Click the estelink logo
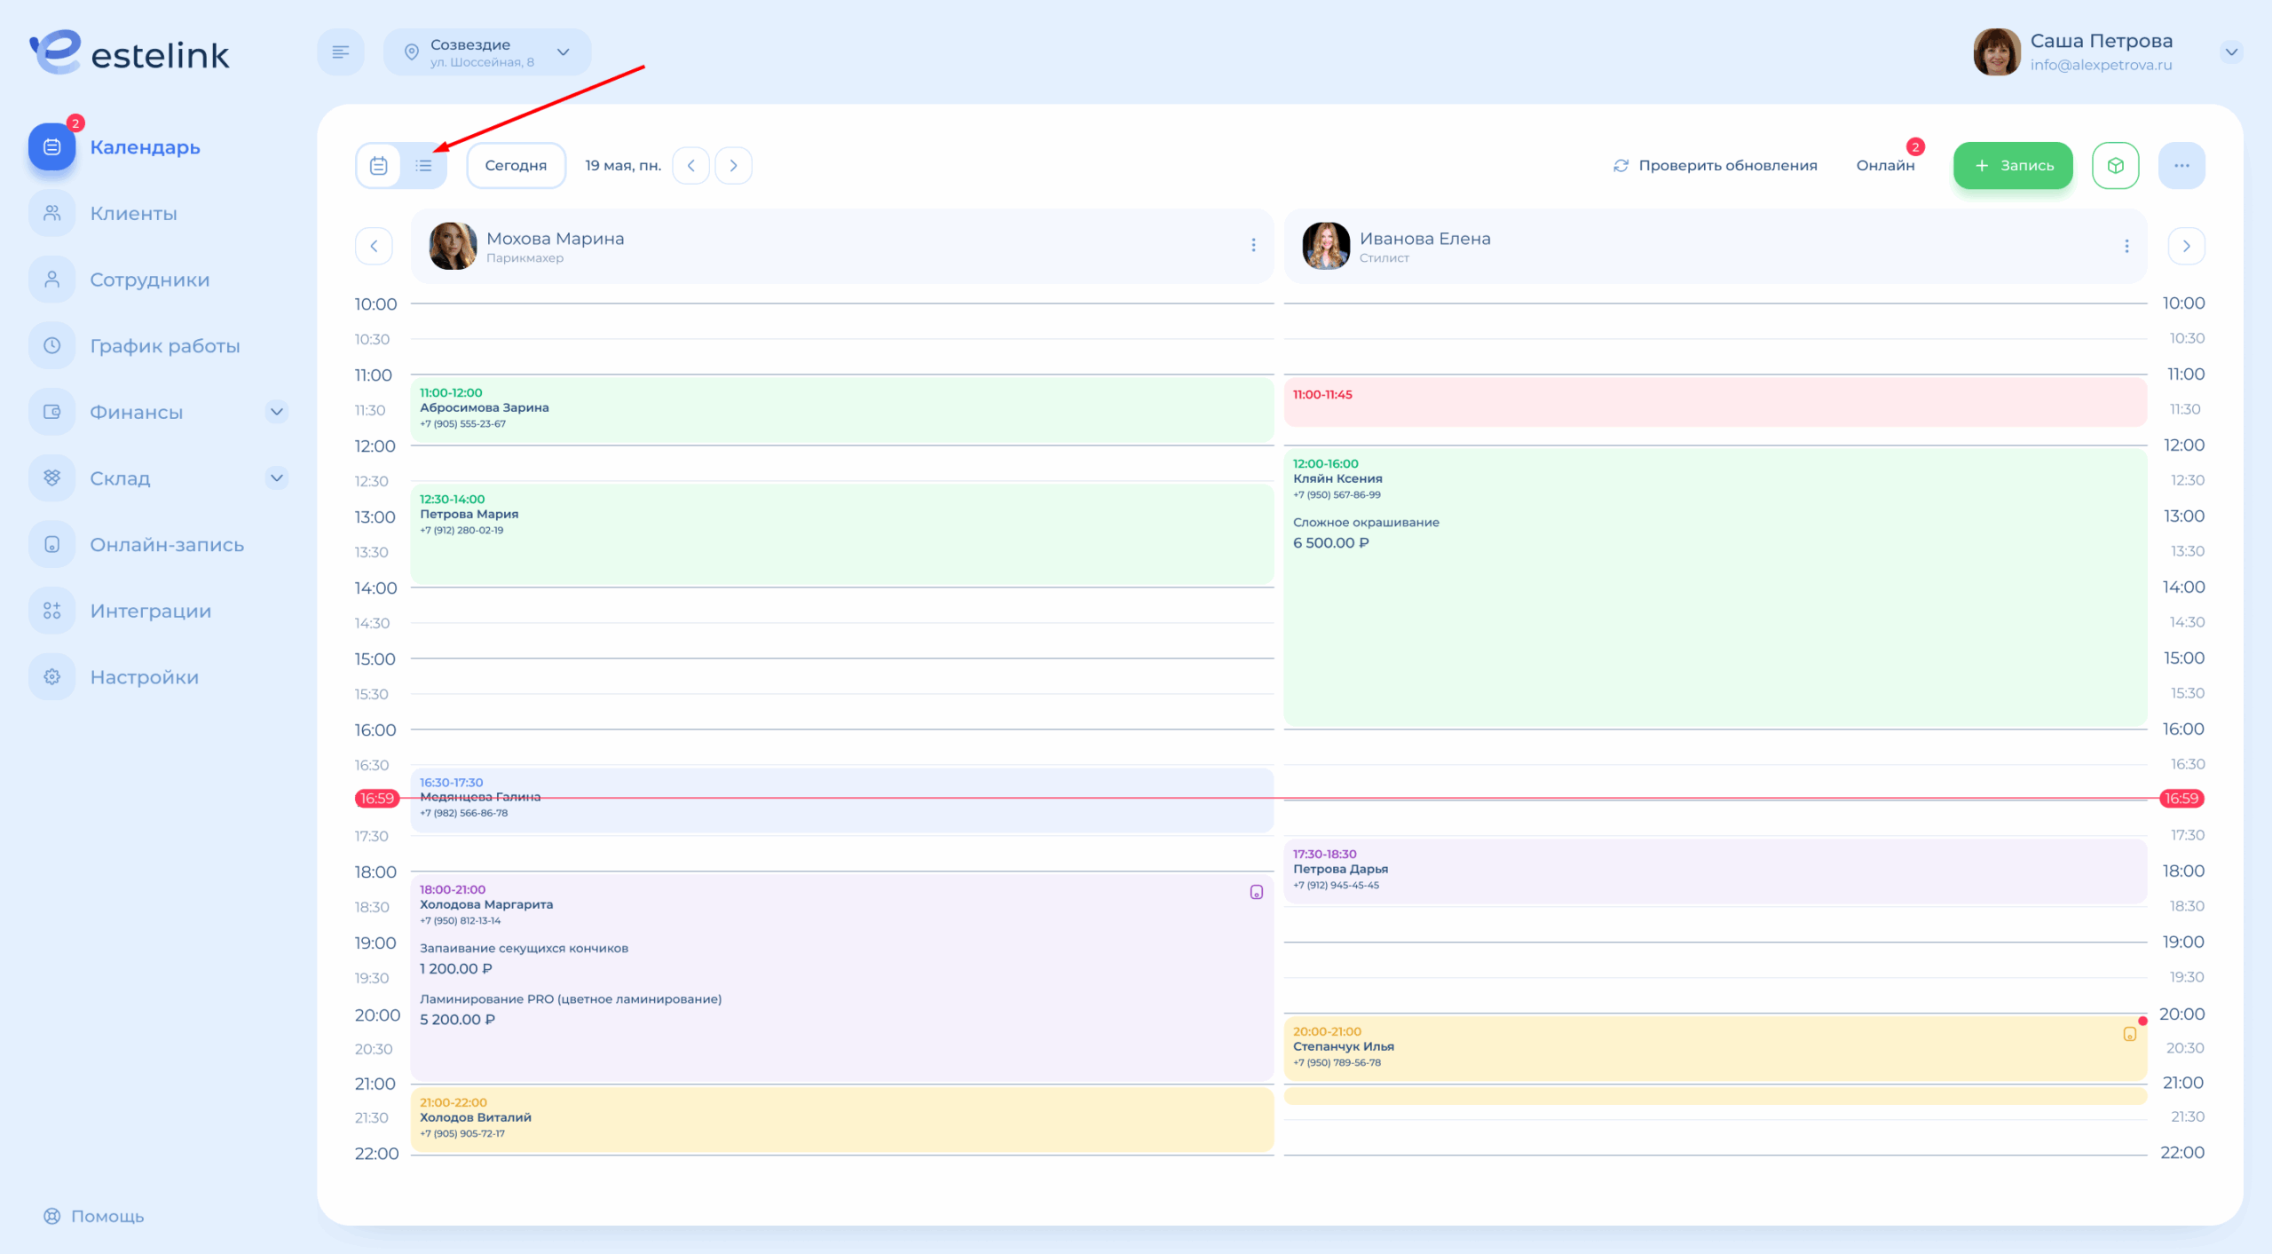 (130, 52)
